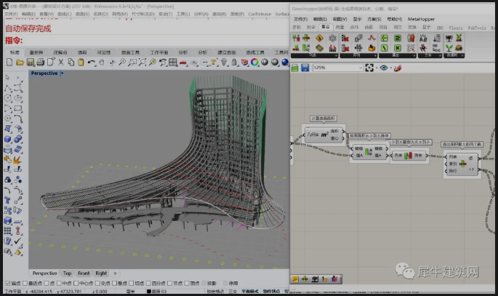This screenshot has width=498, height=296.
Task: Click the tree component icon in Grasshopper ribbon
Action: click(x=449, y=39)
